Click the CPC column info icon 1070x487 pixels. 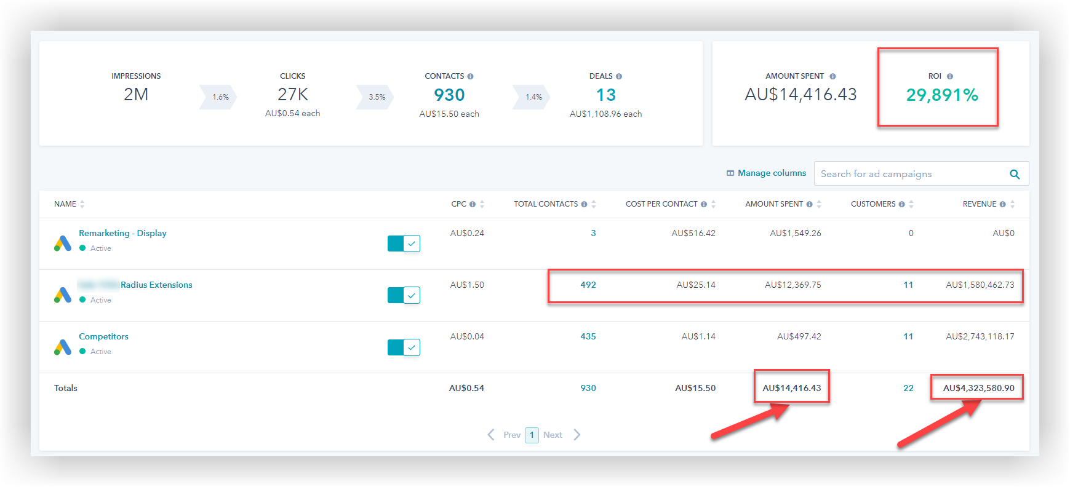click(473, 204)
